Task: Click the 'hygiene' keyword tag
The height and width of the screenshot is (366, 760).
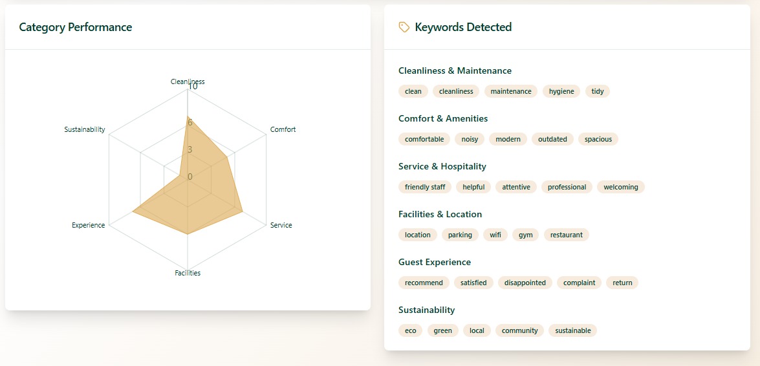Action: coord(561,91)
